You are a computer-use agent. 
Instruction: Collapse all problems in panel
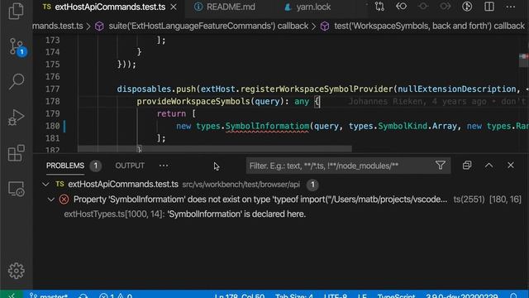(467, 166)
